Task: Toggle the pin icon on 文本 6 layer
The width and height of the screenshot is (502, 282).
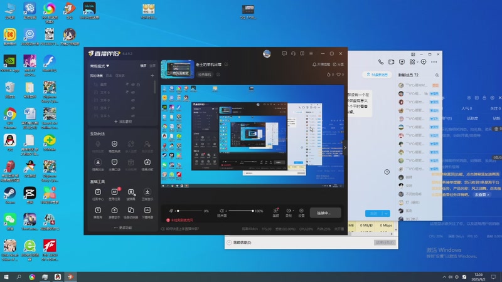Action: click(x=127, y=92)
